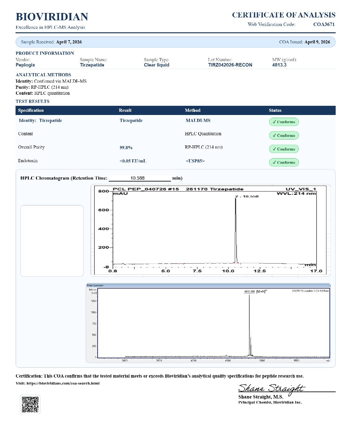The height and width of the screenshot is (446, 345).
Task: Click the Method column header
Action: point(193,111)
